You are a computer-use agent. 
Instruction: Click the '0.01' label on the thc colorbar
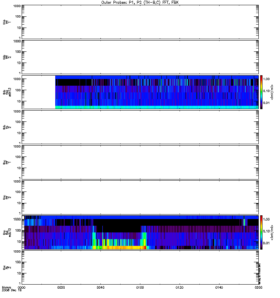pos(266,243)
